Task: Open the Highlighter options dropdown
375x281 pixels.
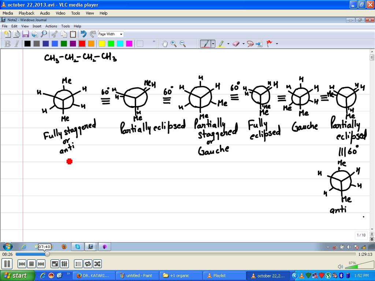Action: pos(228,44)
